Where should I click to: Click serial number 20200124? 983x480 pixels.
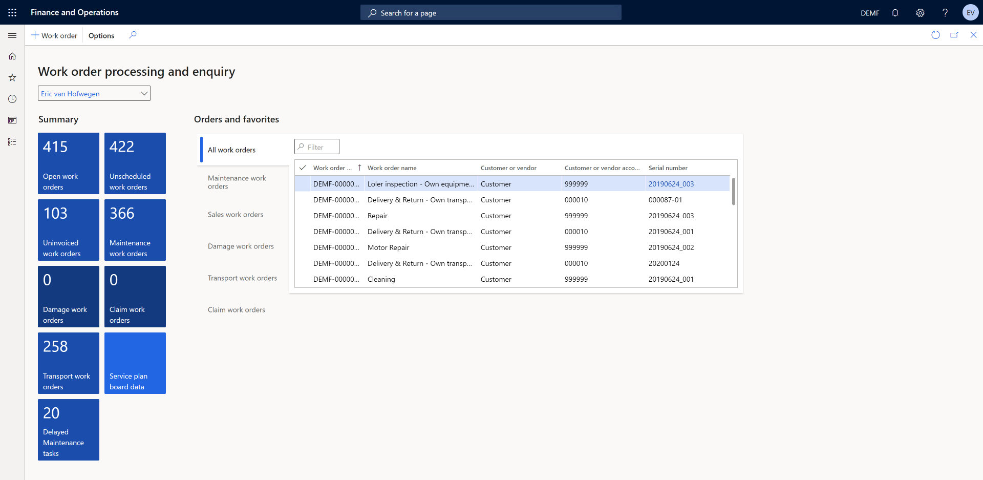pos(664,263)
